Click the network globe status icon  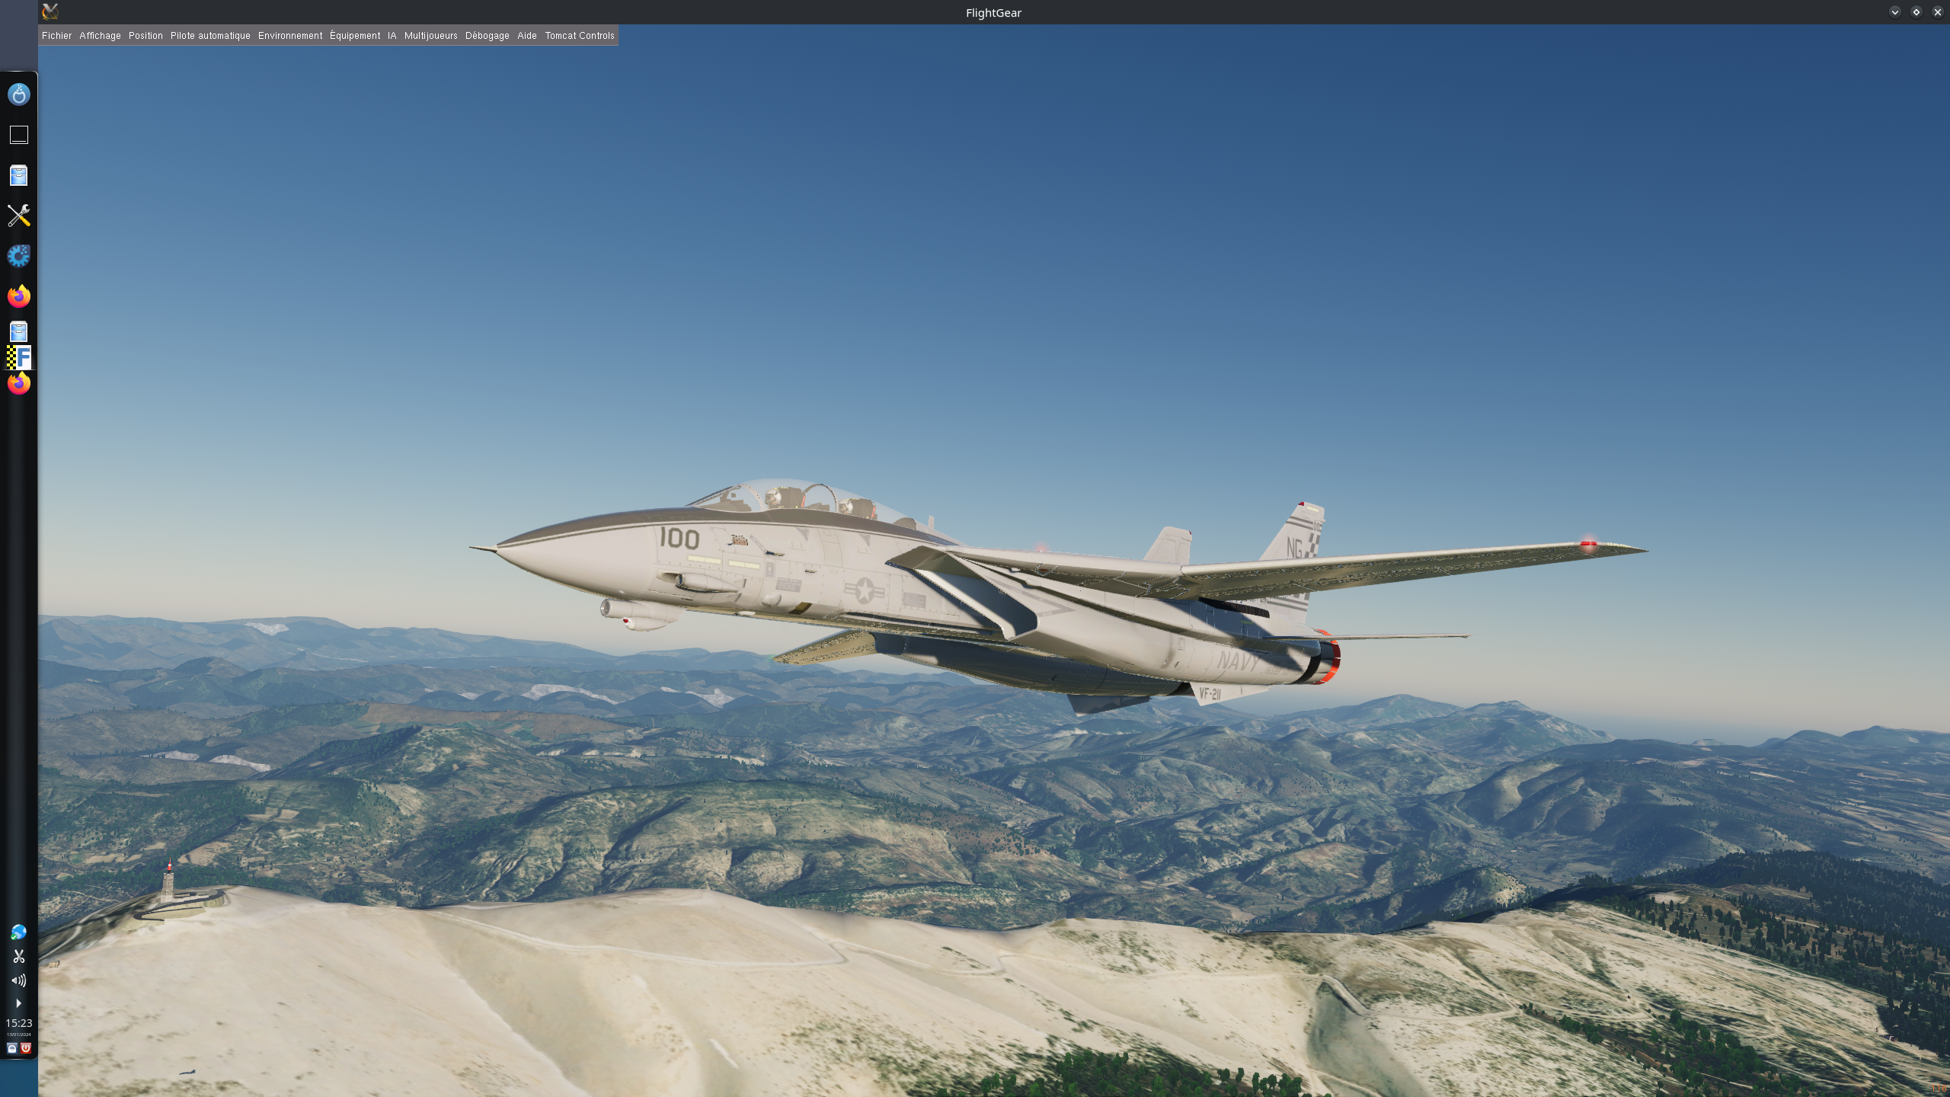coord(18,932)
